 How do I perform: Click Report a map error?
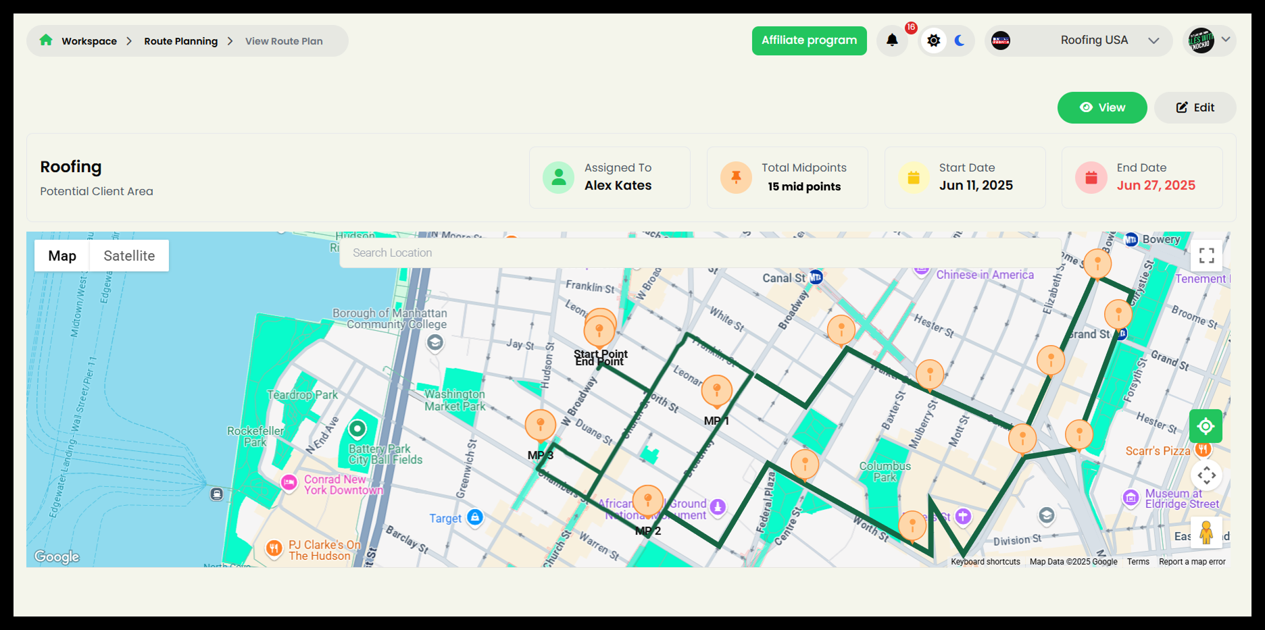[x=1192, y=562]
